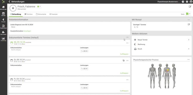
Task: Open Auswertung chart icon in sidebar
Action: tap(3, 39)
